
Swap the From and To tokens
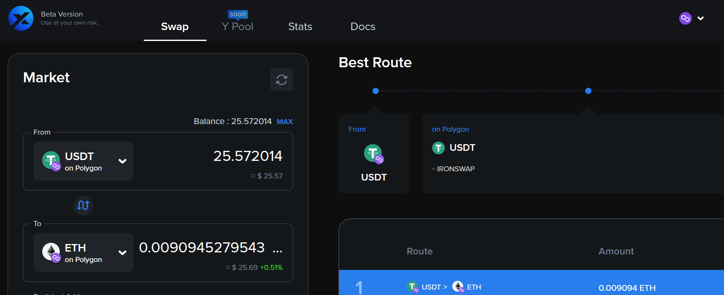point(83,206)
